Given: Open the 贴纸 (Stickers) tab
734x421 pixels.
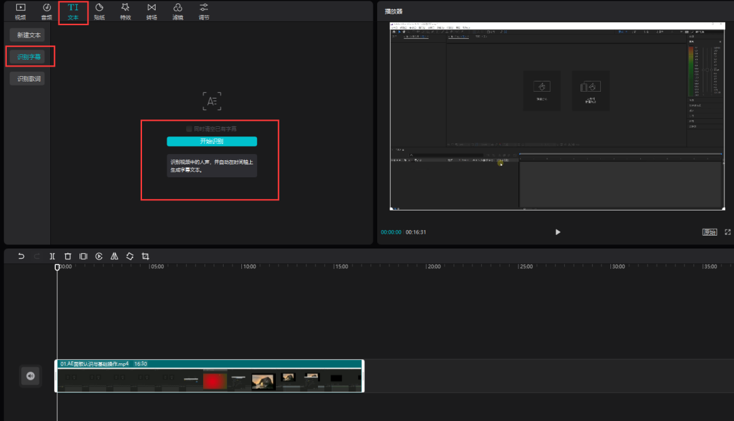Looking at the screenshot, I should [99, 12].
